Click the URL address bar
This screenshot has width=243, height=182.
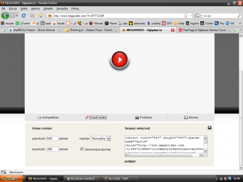click(118, 16)
